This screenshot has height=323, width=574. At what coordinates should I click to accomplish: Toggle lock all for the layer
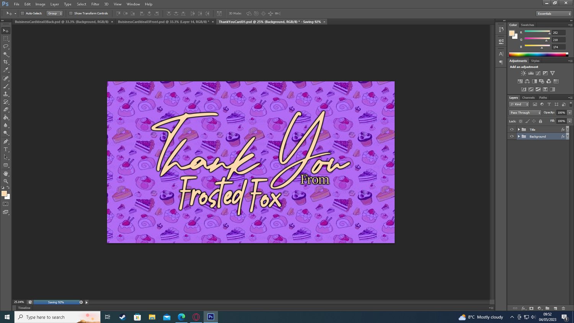540,121
